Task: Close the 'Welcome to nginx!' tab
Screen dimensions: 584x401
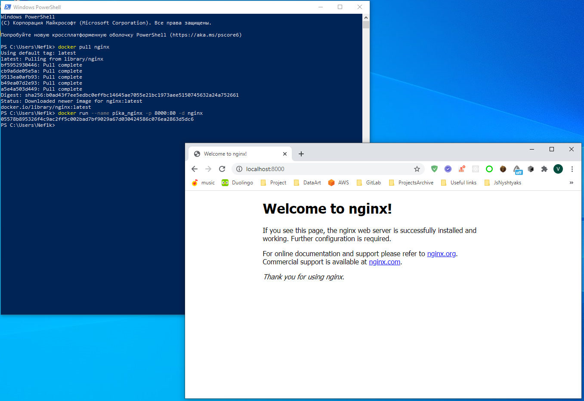Action: pos(284,154)
